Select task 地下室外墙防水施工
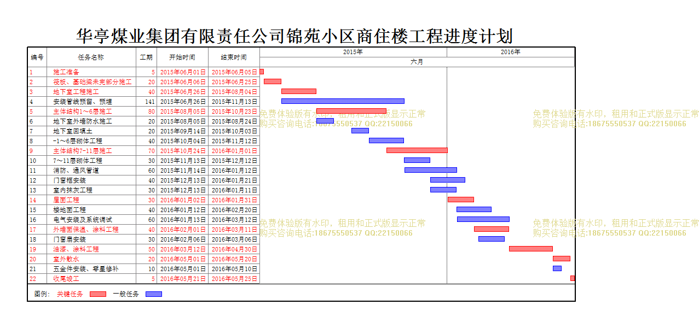The image size is (699, 328). (x=83, y=121)
